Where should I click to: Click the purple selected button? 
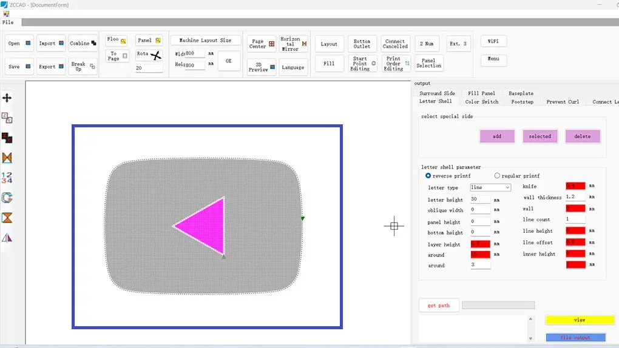pos(540,136)
